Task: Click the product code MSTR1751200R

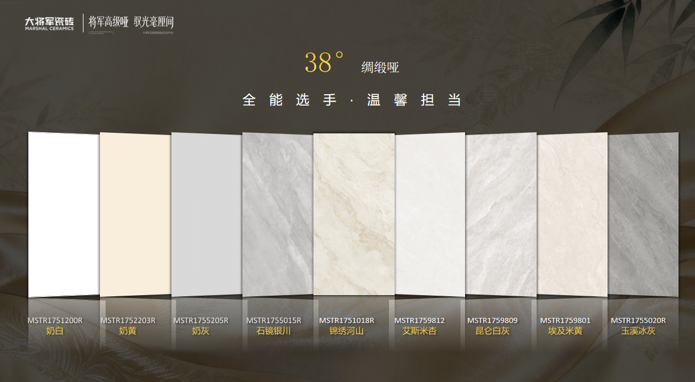Action: pyautogui.click(x=55, y=321)
